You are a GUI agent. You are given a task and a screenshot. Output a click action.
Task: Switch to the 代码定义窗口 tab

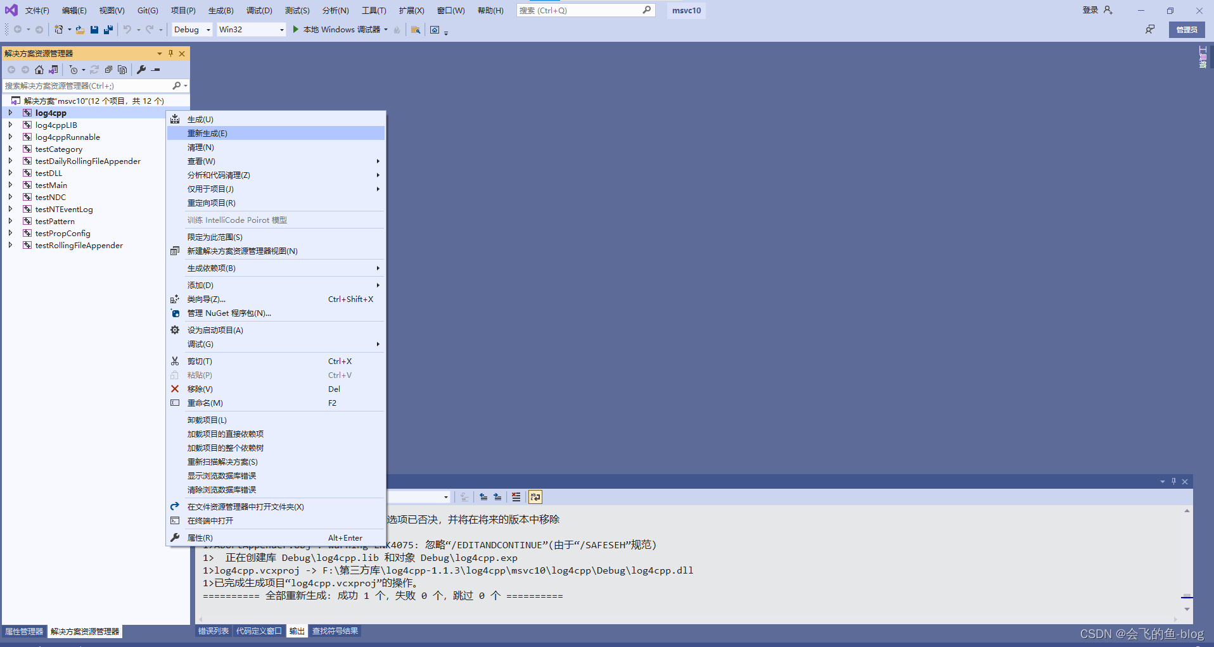point(259,631)
